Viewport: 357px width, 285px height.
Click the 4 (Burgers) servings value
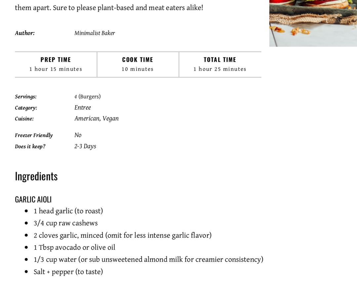[x=88, y=97]
